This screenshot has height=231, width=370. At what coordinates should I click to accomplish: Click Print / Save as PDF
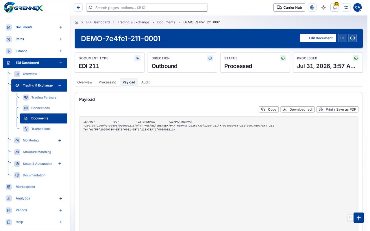pos(338,109)
